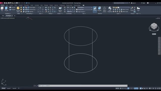Screen dimensions: 161x91
Task: Click Match Layer button
Action: [124, 12]
